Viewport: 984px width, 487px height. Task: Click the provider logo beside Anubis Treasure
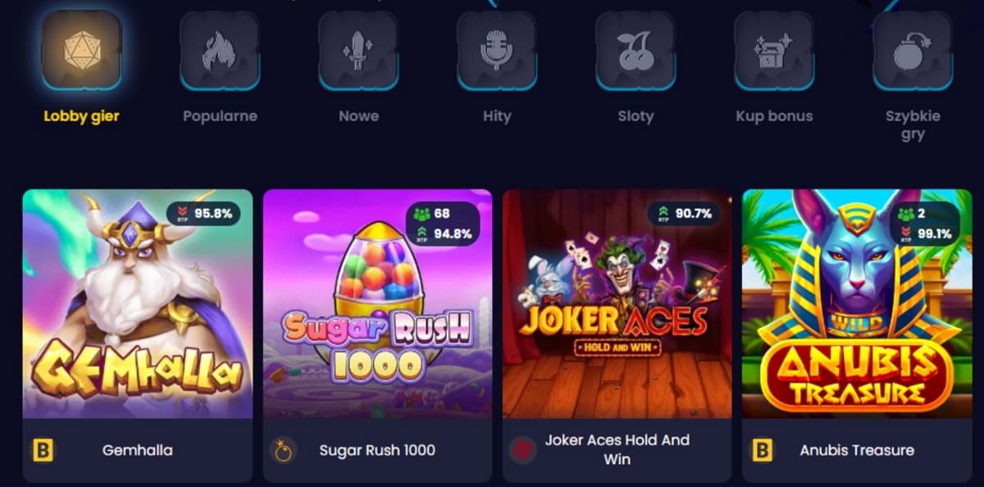coord(762,450)
